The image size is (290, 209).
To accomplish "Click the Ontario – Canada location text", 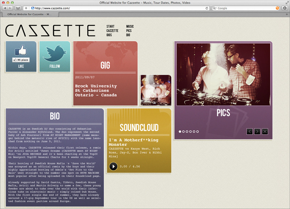I will click(96, 95).
